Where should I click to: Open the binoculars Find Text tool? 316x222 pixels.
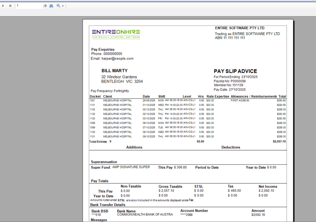[51, 6]
